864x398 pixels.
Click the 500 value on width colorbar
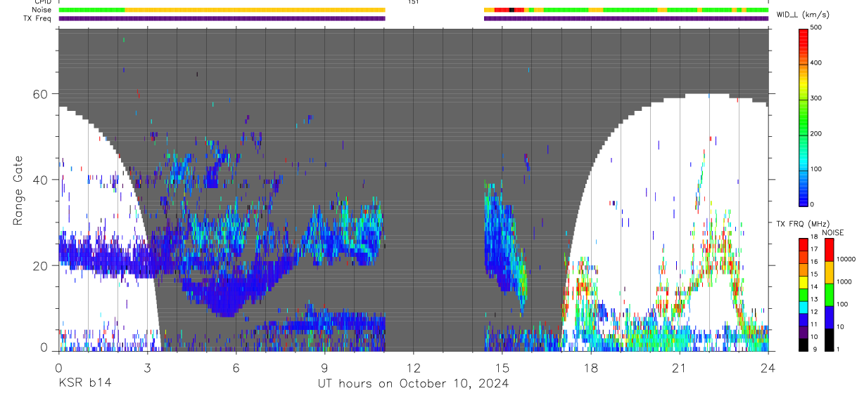coord(817,27)
